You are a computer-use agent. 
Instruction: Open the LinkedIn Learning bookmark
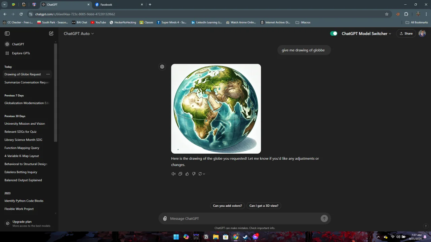207,23
